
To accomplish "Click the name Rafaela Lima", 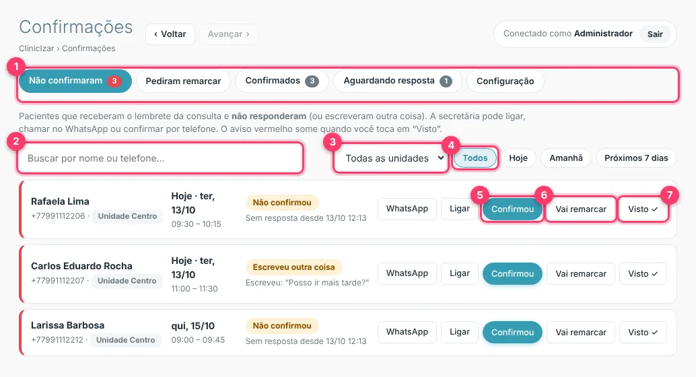I will [60, 201].
